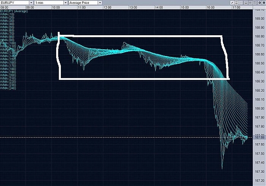Click the 10:00 time axis label

[x=56, y=8]
